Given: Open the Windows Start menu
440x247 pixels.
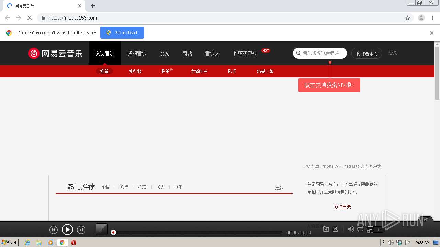Looking at the screenshot, I should coord(10,243).
